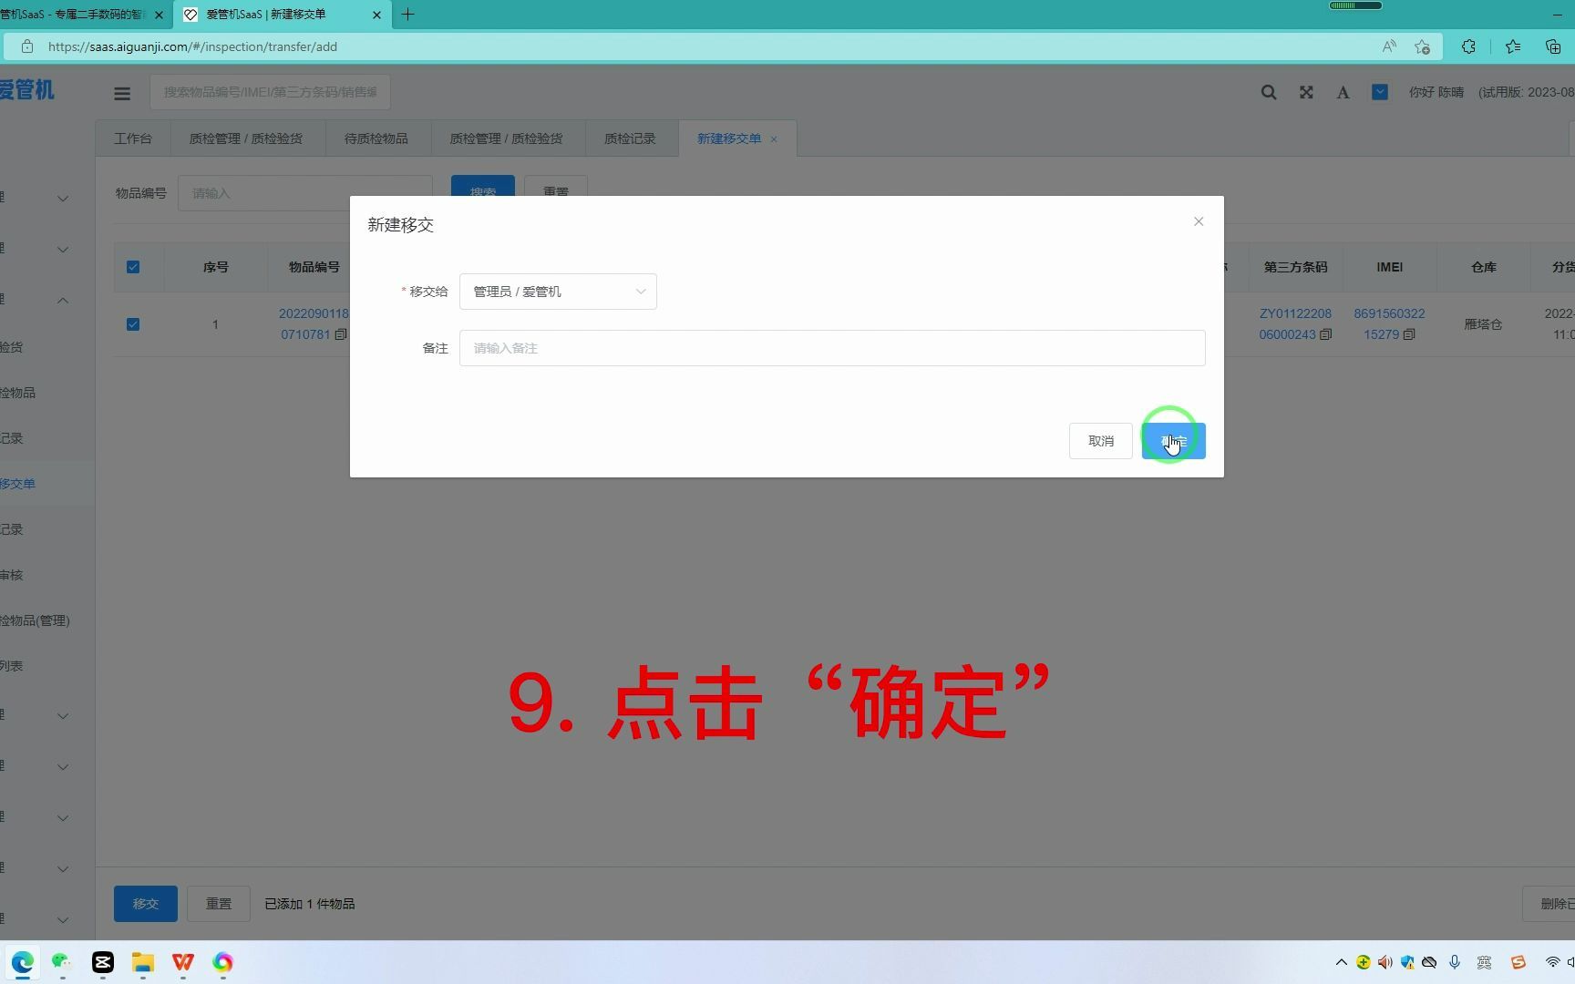Click the header search magnifier icon
Viewport: 1575px width, 984px height.
(1268, 92)
